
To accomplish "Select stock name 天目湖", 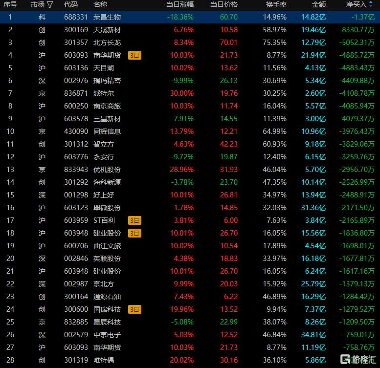I will [x=104, y=68].
